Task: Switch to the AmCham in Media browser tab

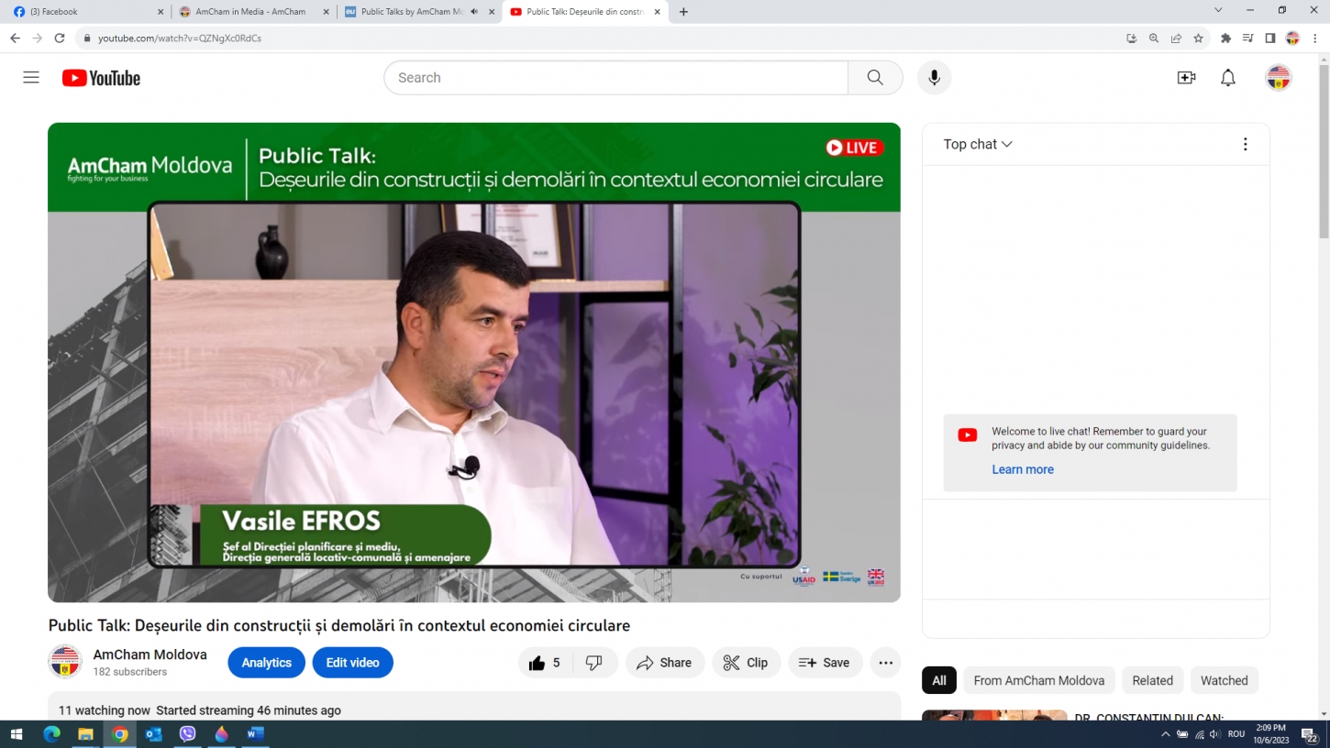Action: coord(249,12)
